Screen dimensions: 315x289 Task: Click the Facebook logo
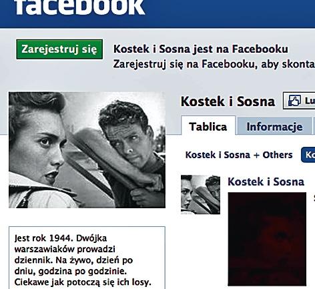(79, 7)
